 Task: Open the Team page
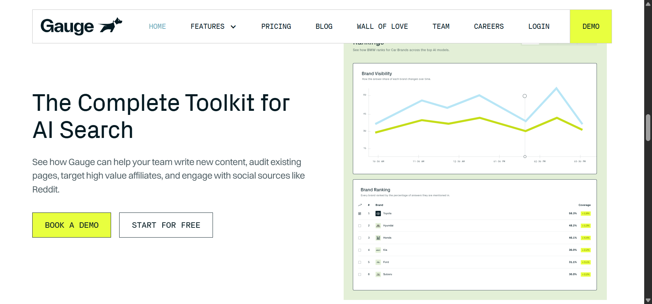click(x=441, y=26)
